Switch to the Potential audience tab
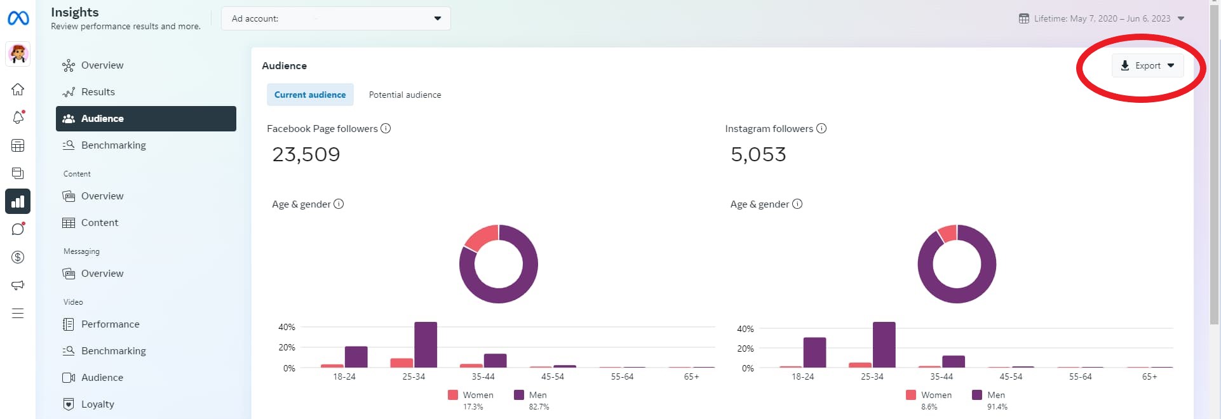The width and height of the screenshot is (1221, 419). tap(405, 95)
